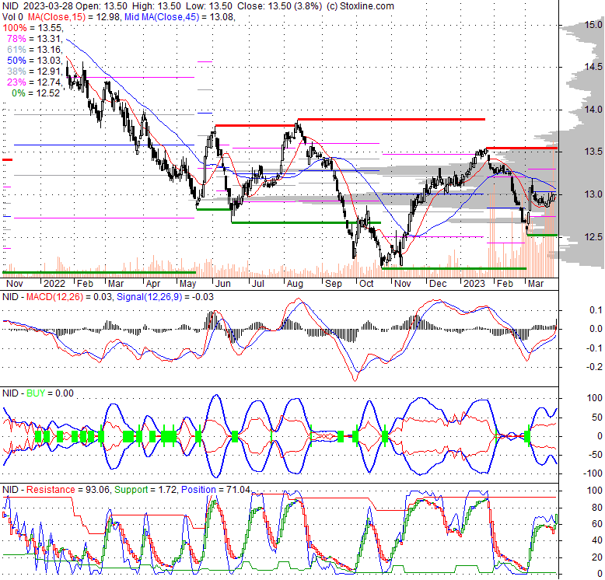Click the 'Sep' date axis label
The height and width of the screenshot is (580, 605).
point(334,284)
